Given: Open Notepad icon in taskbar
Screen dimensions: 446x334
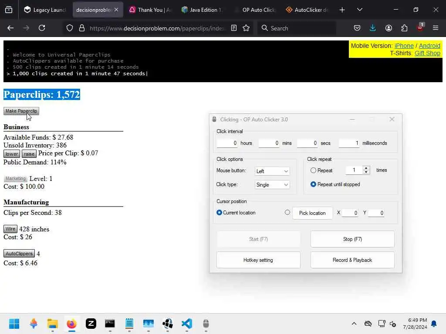Looking at the screenshot, I should [x=129, y=324].
